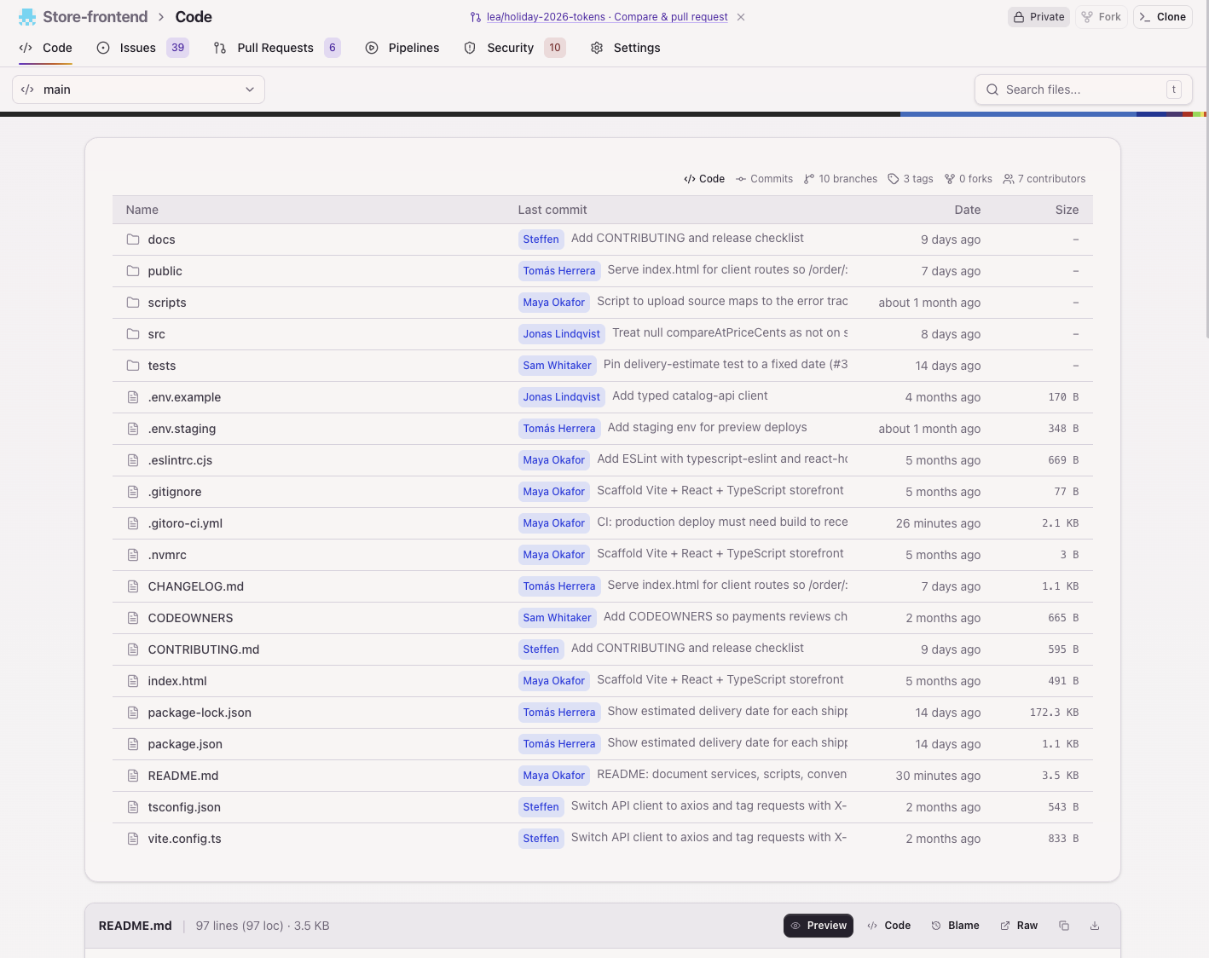Open the docs folder icon
Screen dimensions: 1209x958
click(133, 239)
